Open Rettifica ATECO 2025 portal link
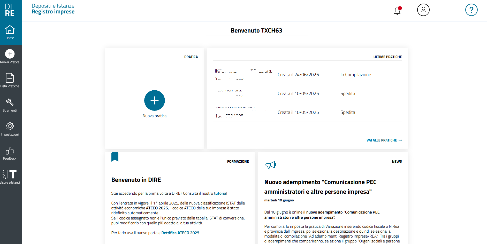 180,233
